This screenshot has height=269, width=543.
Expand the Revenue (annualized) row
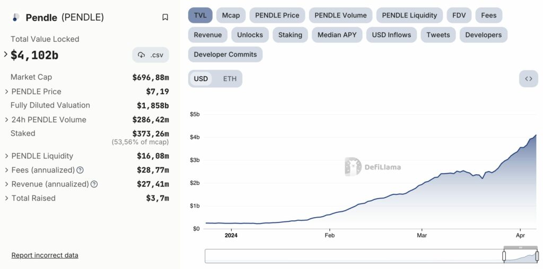coord(6,184)
